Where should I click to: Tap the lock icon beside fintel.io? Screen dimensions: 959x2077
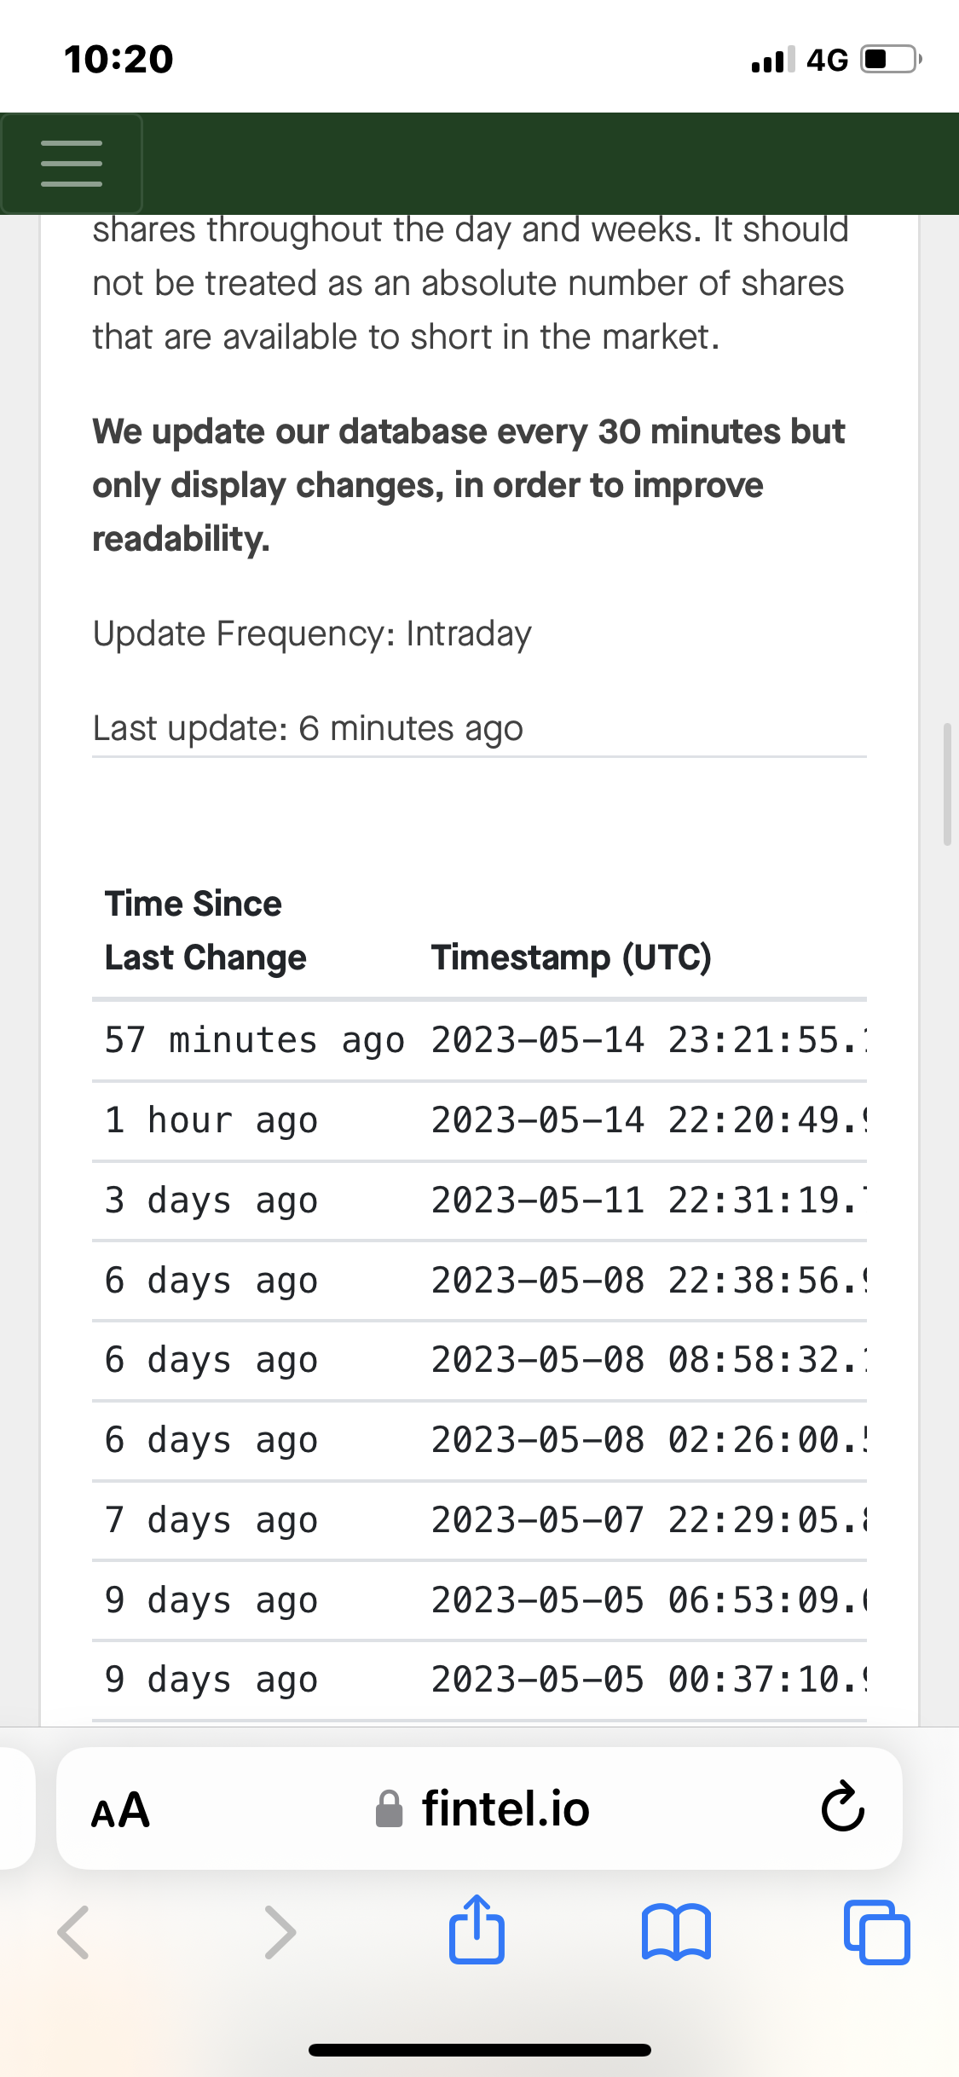(x=390, y=1809)
